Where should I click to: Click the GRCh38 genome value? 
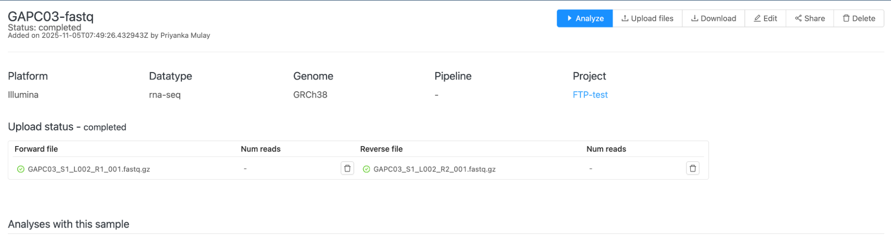click(x=310, y=95)
